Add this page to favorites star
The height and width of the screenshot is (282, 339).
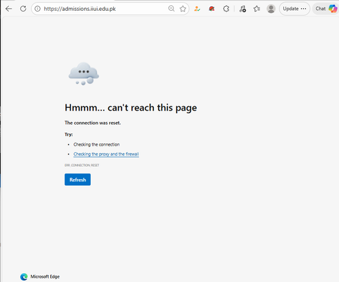(183, 9)
